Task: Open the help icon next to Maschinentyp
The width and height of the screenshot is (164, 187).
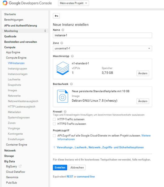Action: 72,56
